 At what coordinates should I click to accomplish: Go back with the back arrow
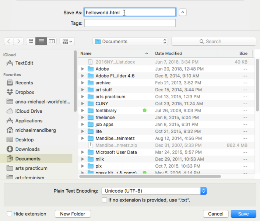coord(9,41)
